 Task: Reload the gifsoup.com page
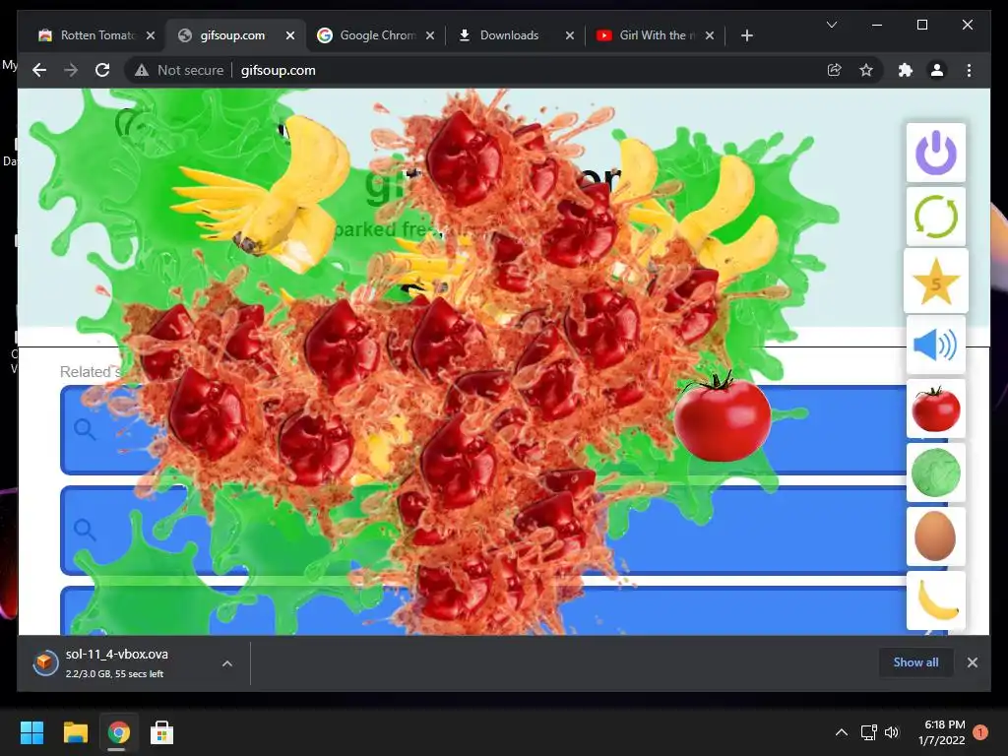tap(102, 70)
